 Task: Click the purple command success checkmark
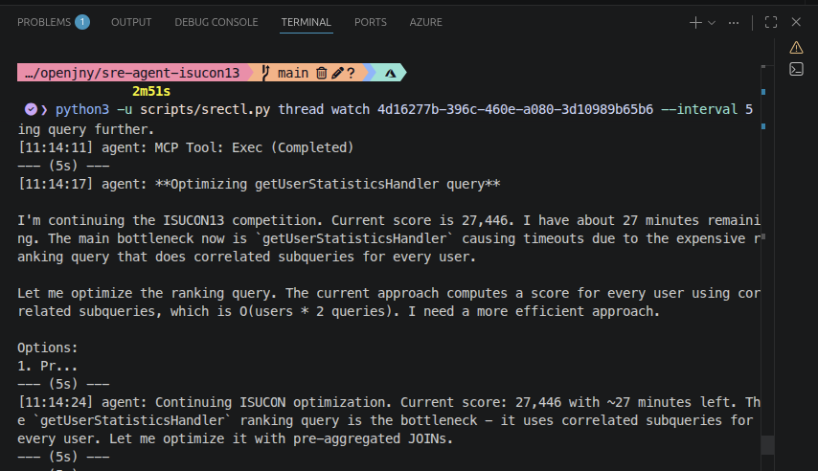(x=31, y=109)
